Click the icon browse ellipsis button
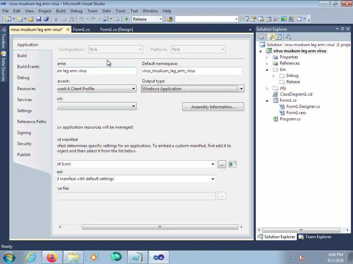 click(222, 164)
